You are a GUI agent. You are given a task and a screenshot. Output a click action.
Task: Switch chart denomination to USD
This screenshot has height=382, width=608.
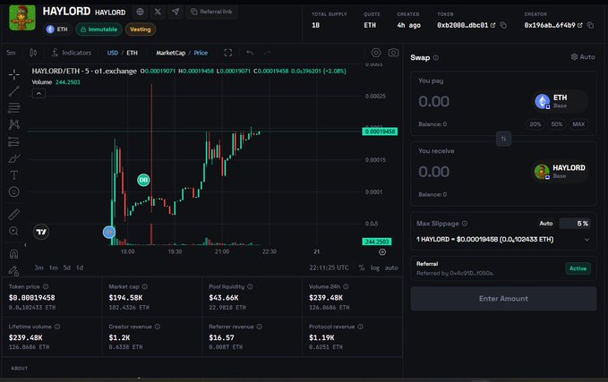(113, 53)
